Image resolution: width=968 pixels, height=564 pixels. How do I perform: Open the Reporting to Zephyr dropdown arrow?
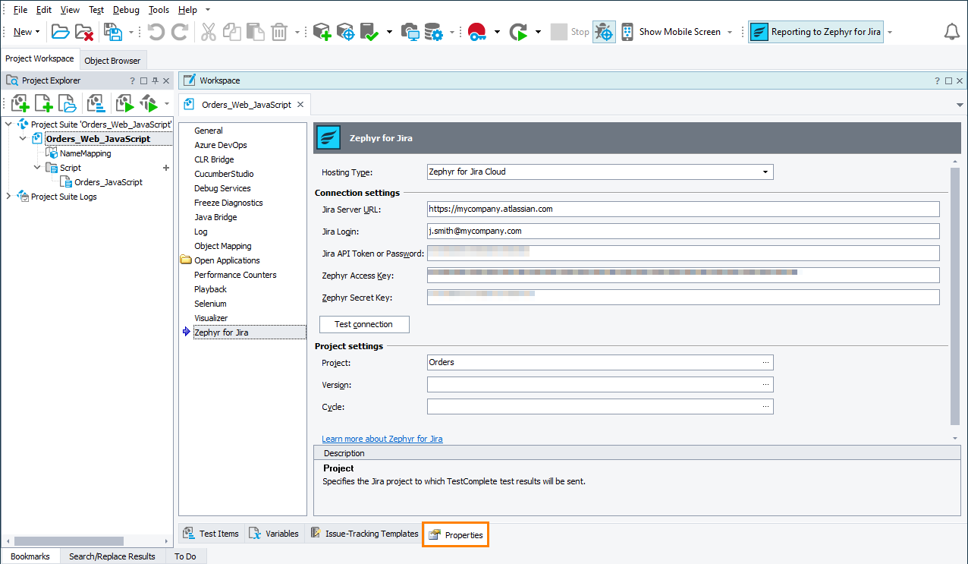(890, 32)
